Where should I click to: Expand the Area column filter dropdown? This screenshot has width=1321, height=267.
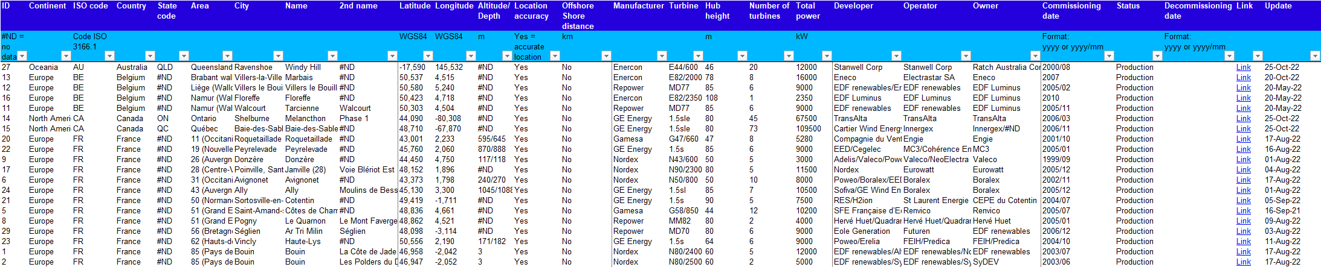[x=228, y=56]
